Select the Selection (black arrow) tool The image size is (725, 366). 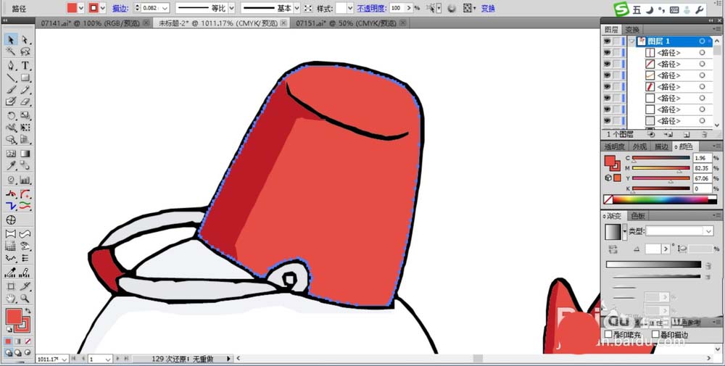[x=11, y=40]
